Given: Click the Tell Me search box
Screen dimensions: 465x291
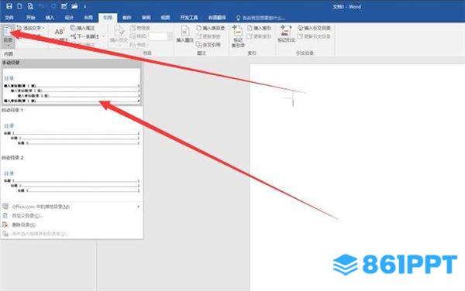Looking at the screenshot, I should 260,18.
